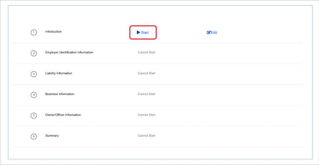Screen dimensions: 319x165
Task: Click Cannot Start status beside Summary
Action: click(x=147, y=136)
